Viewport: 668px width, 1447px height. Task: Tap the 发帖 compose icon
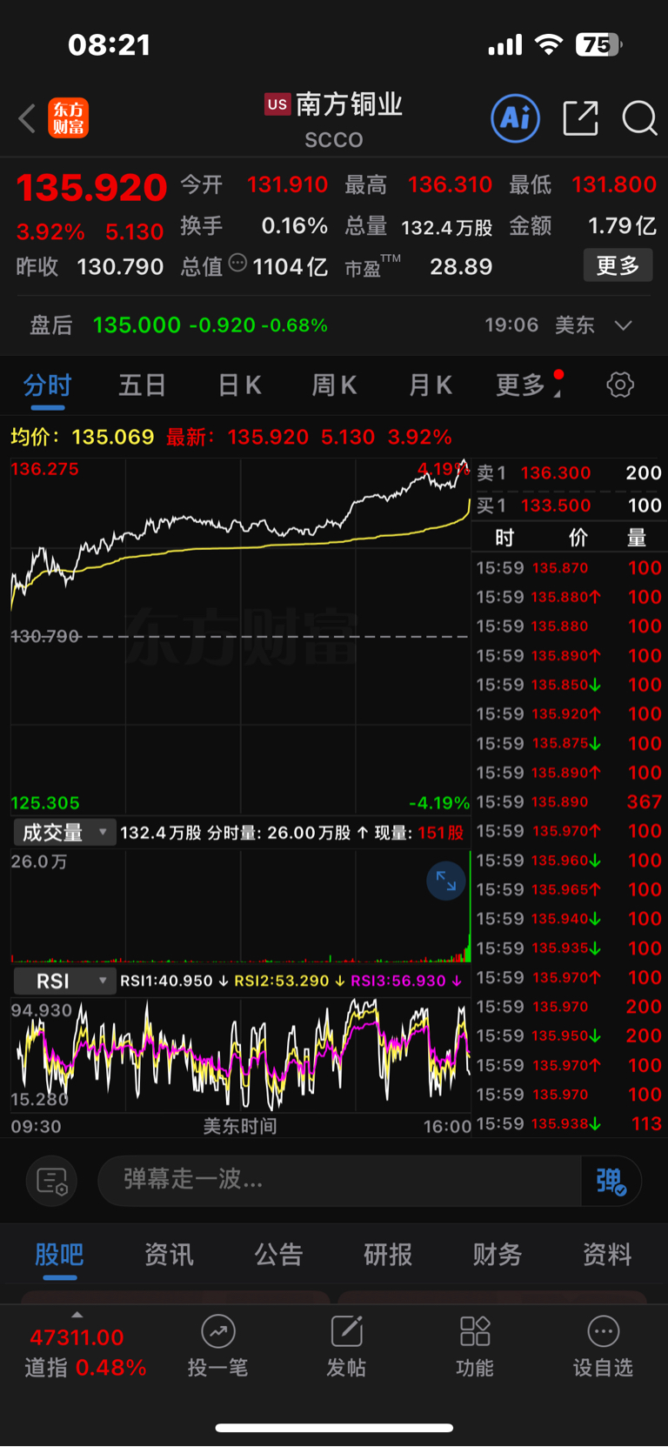pyautogui.click(x=346, y=1331)
